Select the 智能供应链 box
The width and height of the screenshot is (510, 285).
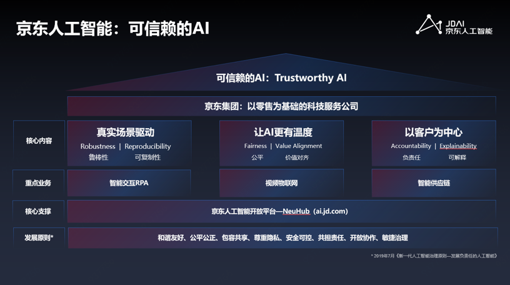click(x=433, y=183)
